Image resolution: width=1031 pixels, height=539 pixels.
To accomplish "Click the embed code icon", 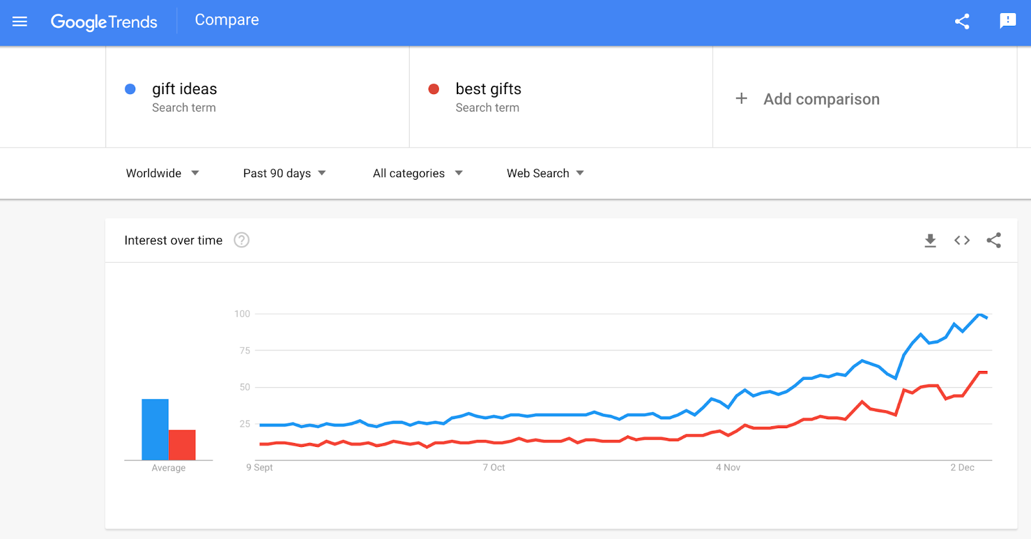I will (x=962, y=240).
